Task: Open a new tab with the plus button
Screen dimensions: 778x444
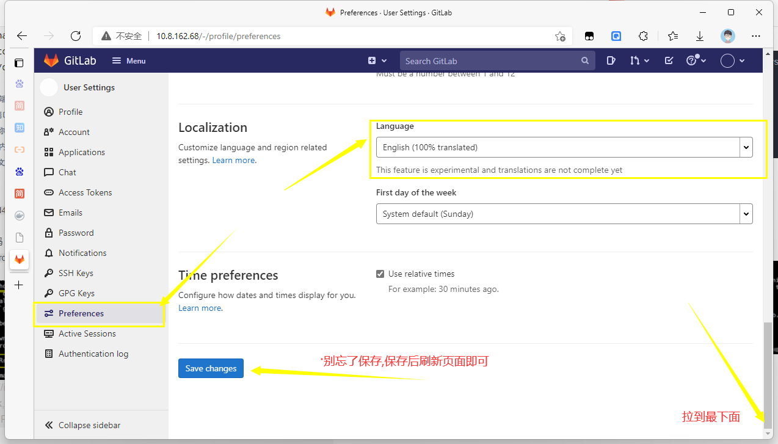Action: (x=19, y=285)
